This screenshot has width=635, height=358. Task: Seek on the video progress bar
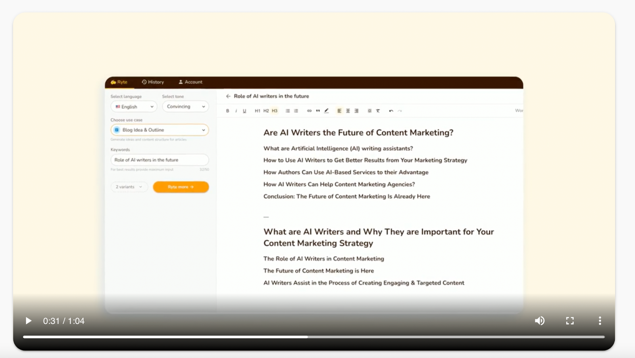click(314, 337)
